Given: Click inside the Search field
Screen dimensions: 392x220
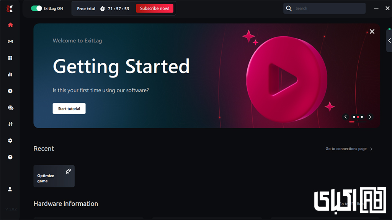Looking at the screenshot, I should (324, 8).
